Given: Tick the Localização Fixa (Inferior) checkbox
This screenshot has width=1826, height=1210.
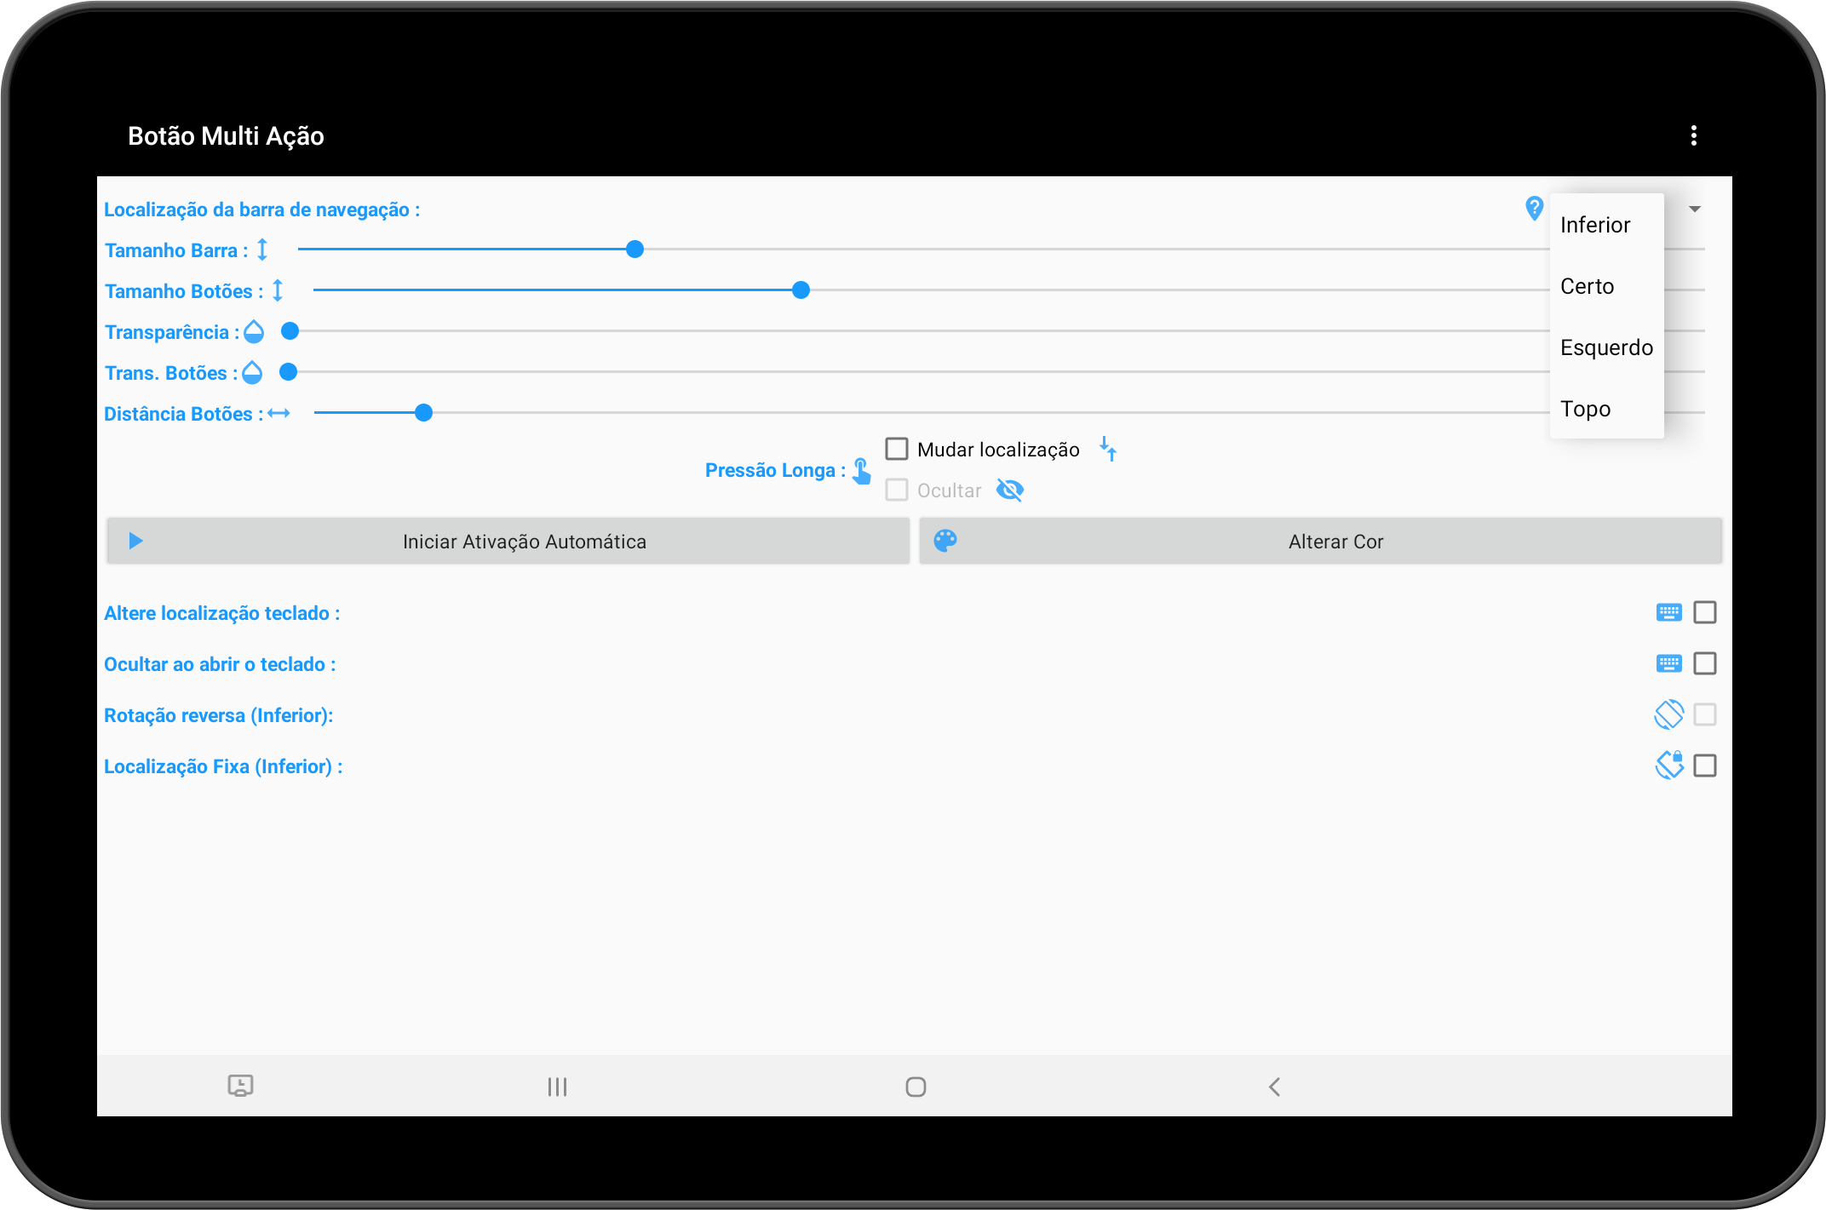Looking at the screenshot, I should tap(1705, 766).
